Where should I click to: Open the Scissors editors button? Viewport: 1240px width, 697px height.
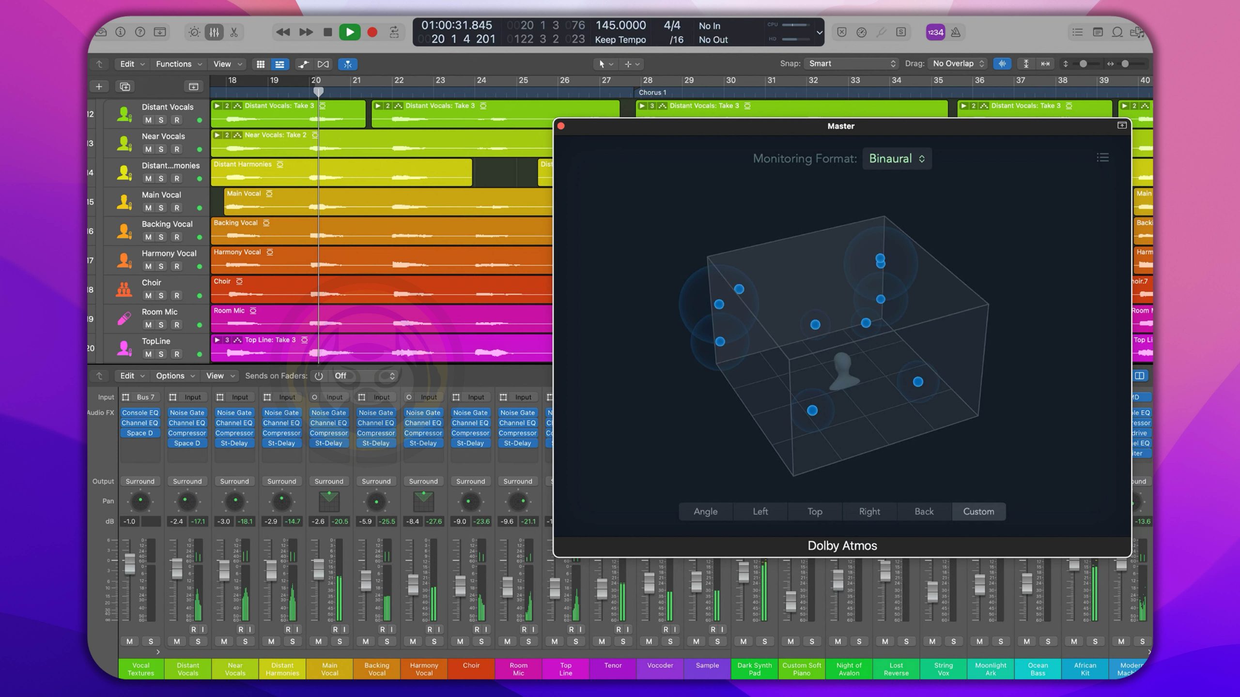tap(234, 32)
